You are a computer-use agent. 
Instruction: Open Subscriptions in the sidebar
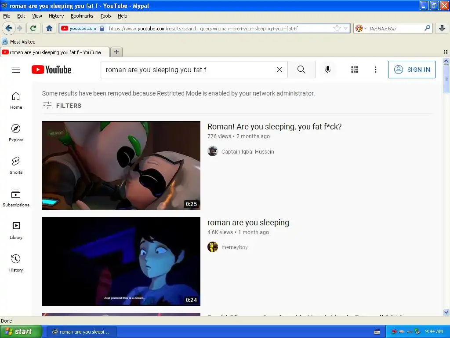[x=16, y=198]
